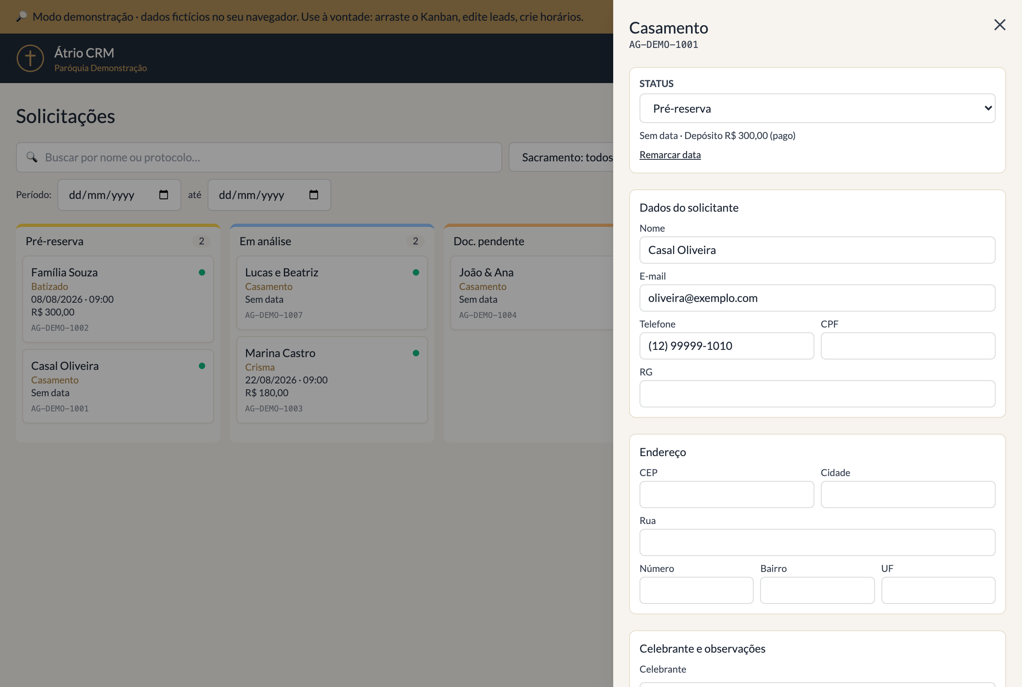Focus the Telefone input field

[x=727, y=345]
